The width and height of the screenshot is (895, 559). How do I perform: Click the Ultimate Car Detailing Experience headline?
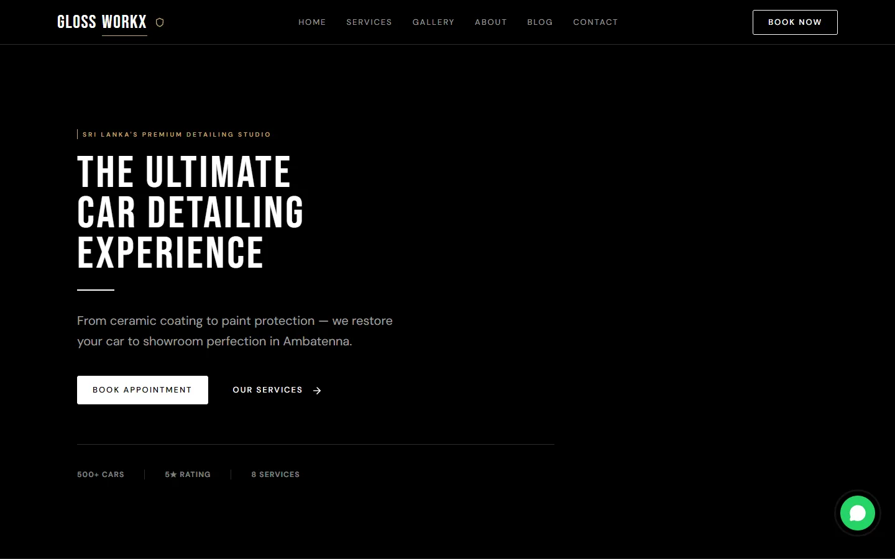coord(190,212)
